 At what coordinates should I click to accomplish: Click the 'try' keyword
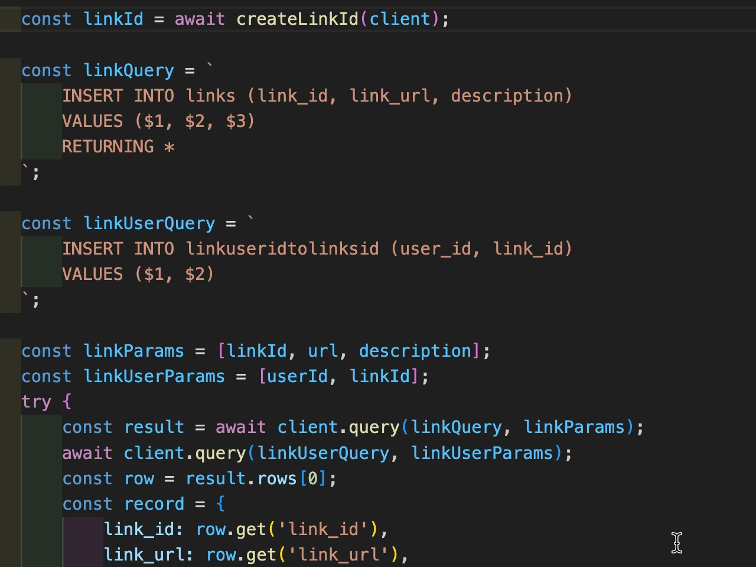tap(37, 402)
